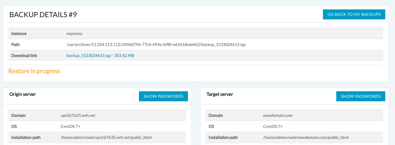Select the vps567635.ovh.net domain value
The width and height of the screenshot is (395, 145).
click(x=76, y=116)
